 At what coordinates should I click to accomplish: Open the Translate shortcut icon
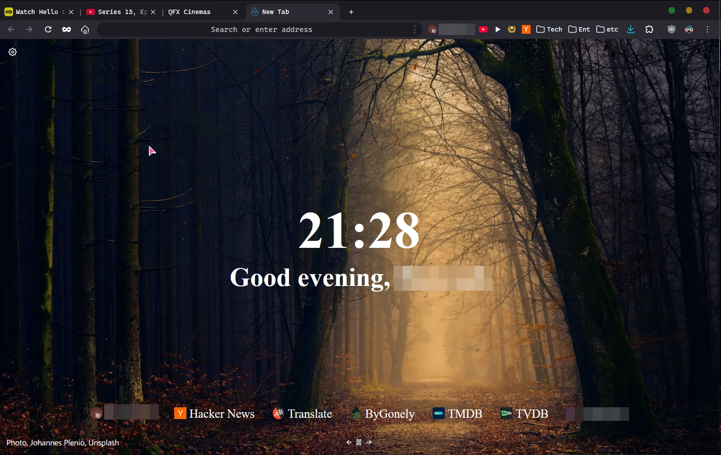(x=278, y=413)
